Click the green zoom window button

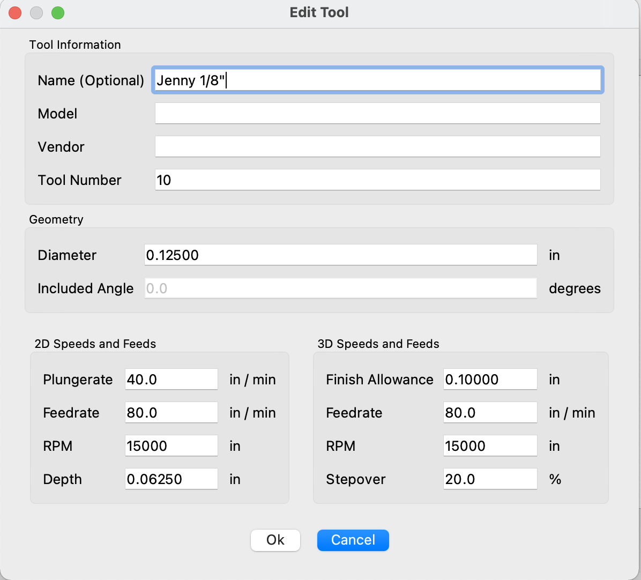point(58,13)
